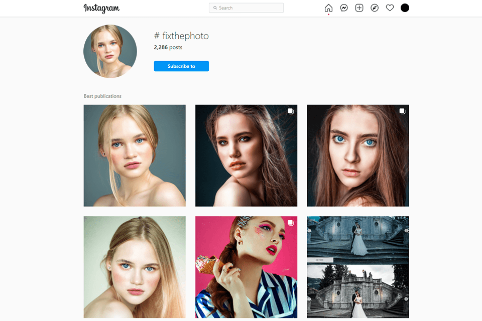Click the Subscribe to button
This screenshot has width=482, height=321.
tap(181, 66)
